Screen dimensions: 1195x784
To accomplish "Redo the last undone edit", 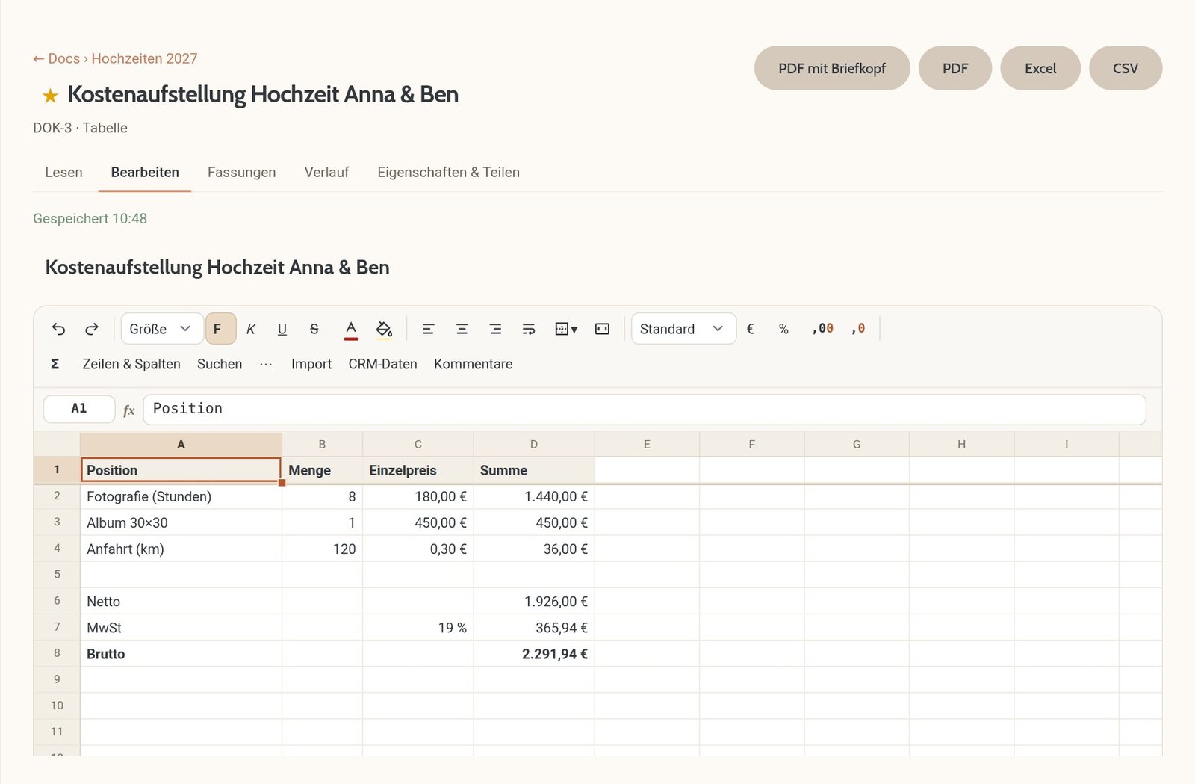I will pyautogui.click(x=92, y=329).
